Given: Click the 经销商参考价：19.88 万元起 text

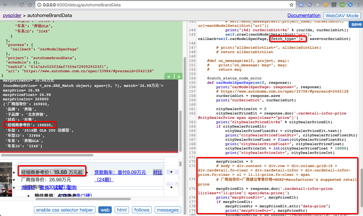Looking at the screenshot, I should 52,172.
